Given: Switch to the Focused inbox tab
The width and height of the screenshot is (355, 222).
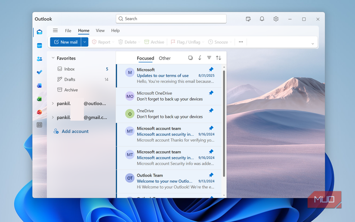Looking at the screenshot, I should pos(145,58).
